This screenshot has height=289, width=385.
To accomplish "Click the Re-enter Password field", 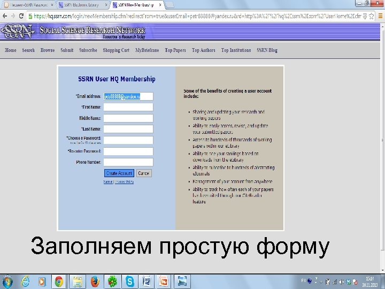I will [x=128, y=151].
